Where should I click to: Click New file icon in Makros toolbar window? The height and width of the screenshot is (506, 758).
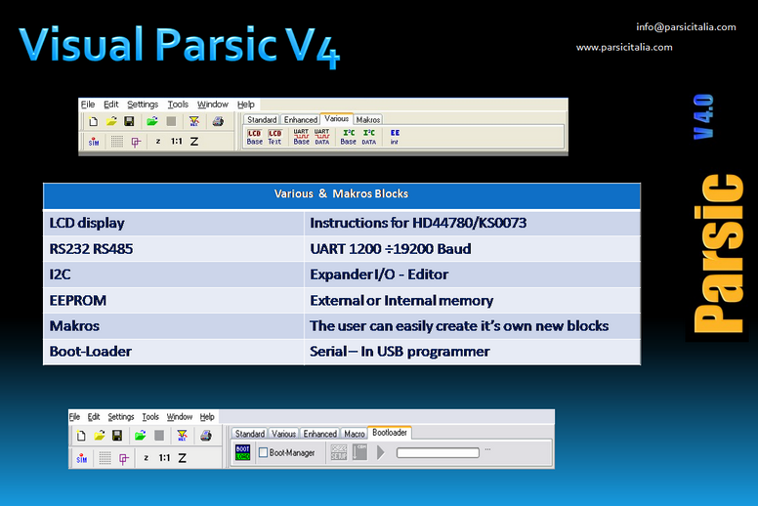pos(94,121)
